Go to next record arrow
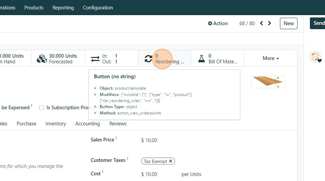The image size is (325, 181). point(270,23)
